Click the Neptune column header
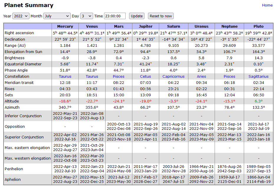The height and width of the screenshot is (187, 278). tap(229, 27)
